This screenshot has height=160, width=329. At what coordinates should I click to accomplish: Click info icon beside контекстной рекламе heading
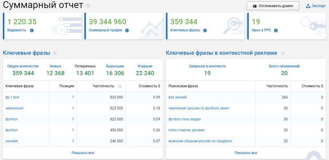[283, 53]
